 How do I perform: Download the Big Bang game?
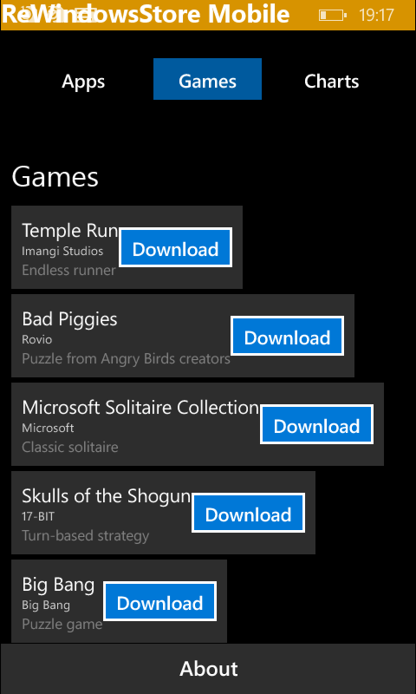click(159, 603)
